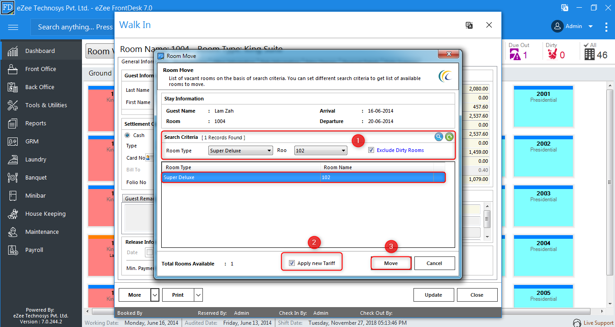Click the All rooms building icon
This screenshot has width=615, height=327.
tap(589, 55)
